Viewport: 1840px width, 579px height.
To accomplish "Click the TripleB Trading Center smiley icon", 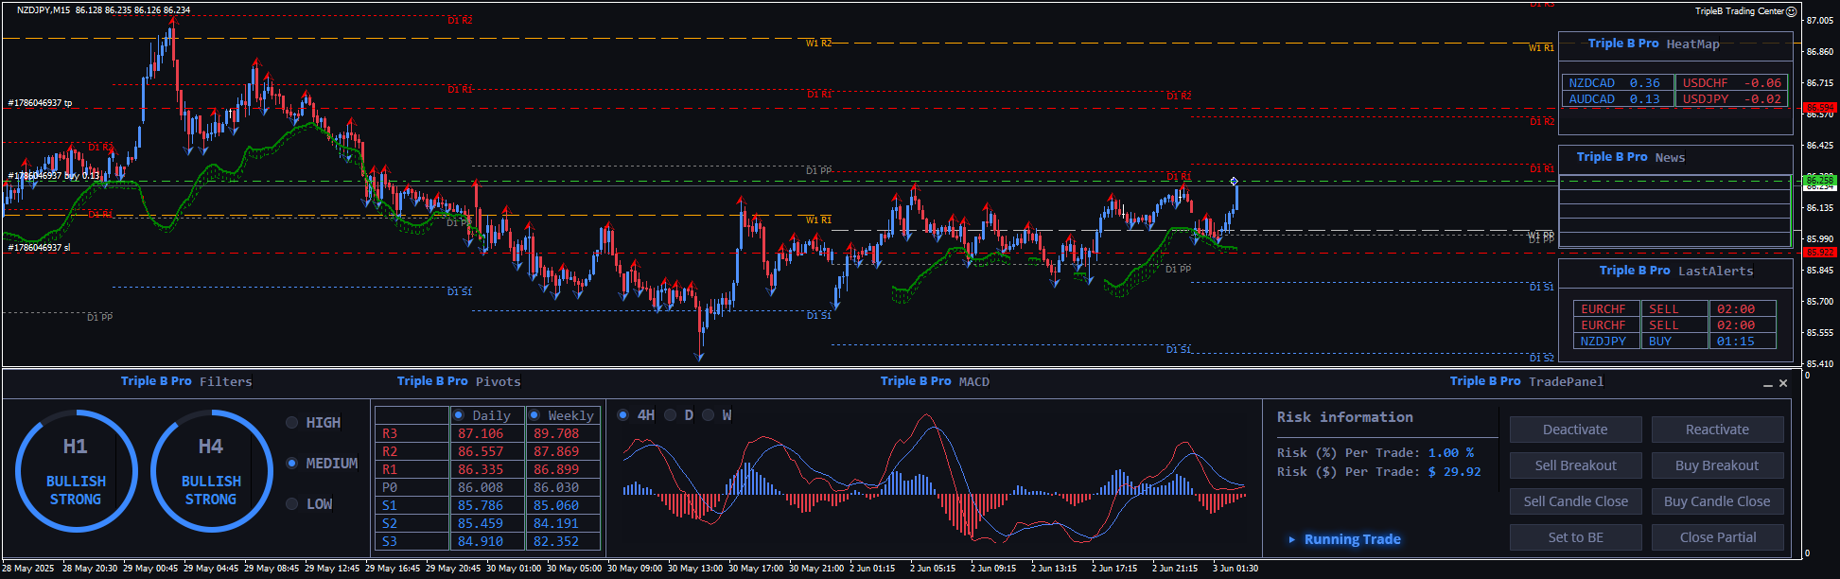I will tap(1791, 11).
